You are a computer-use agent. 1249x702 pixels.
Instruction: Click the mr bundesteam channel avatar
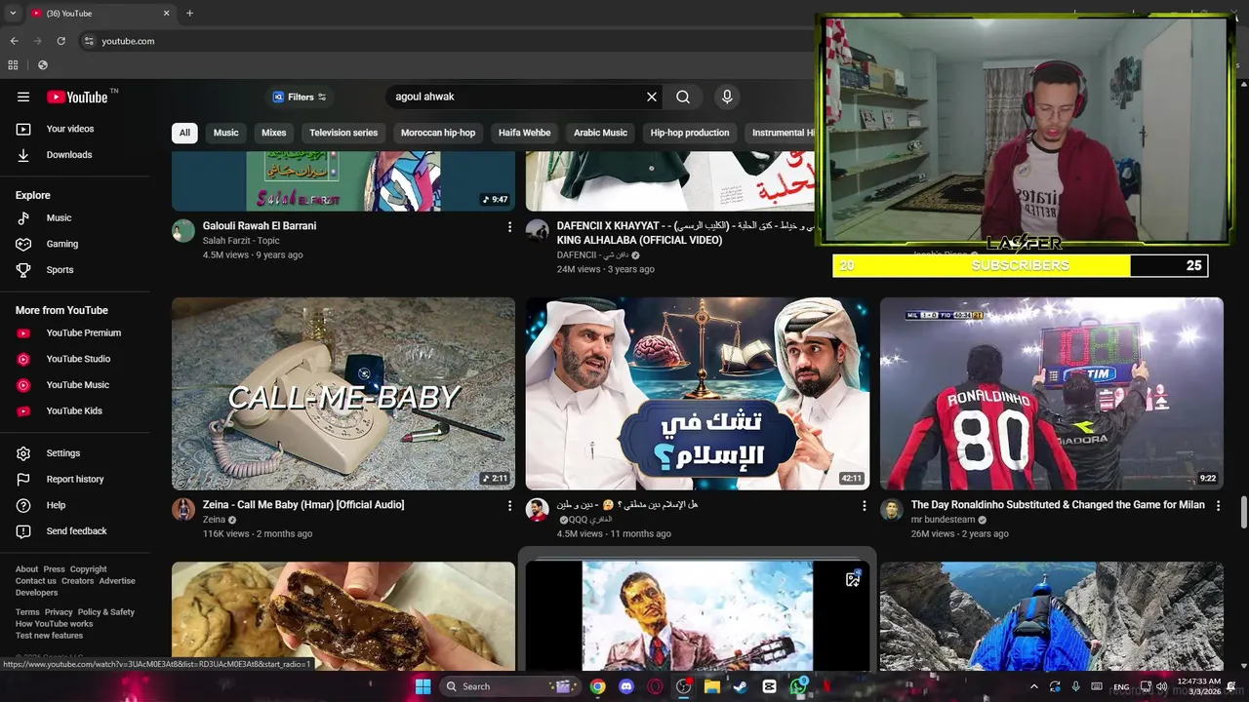click(892, 510)
